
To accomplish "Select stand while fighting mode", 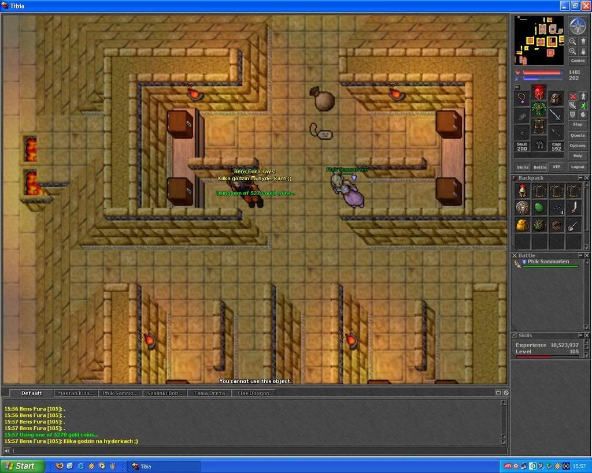I will point(583,96).
